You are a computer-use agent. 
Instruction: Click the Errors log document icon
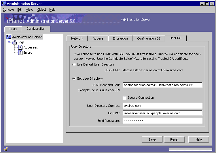coord(20,53)
